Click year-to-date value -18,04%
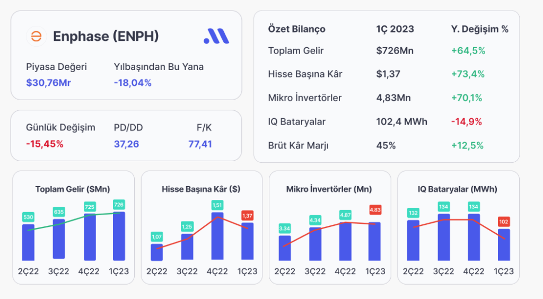 click(x=133, y=83)
